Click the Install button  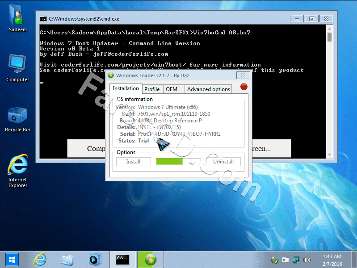pyautogui.click(x=134, y=162)
